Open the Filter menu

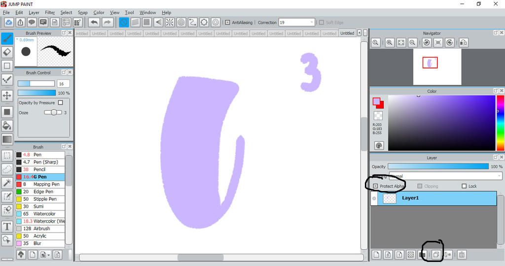tap(50, 12)
